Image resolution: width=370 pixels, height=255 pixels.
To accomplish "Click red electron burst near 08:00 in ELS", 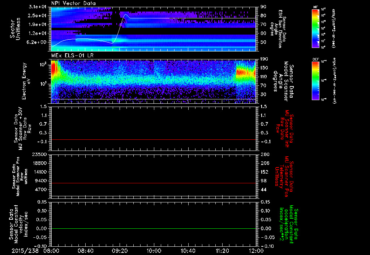I will click(x=54, y=68).
